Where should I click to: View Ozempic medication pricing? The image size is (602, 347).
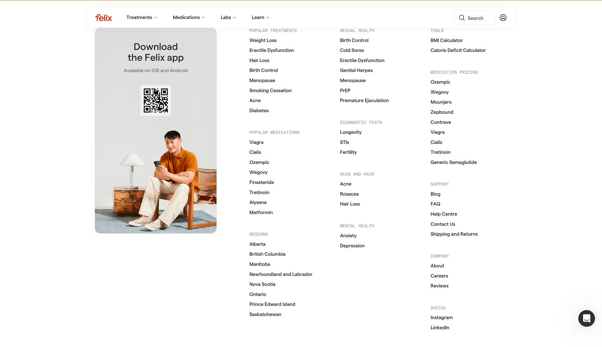point(440,82)
